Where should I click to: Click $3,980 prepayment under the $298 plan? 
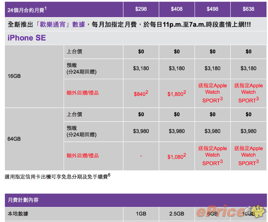[x=141, y=131]
